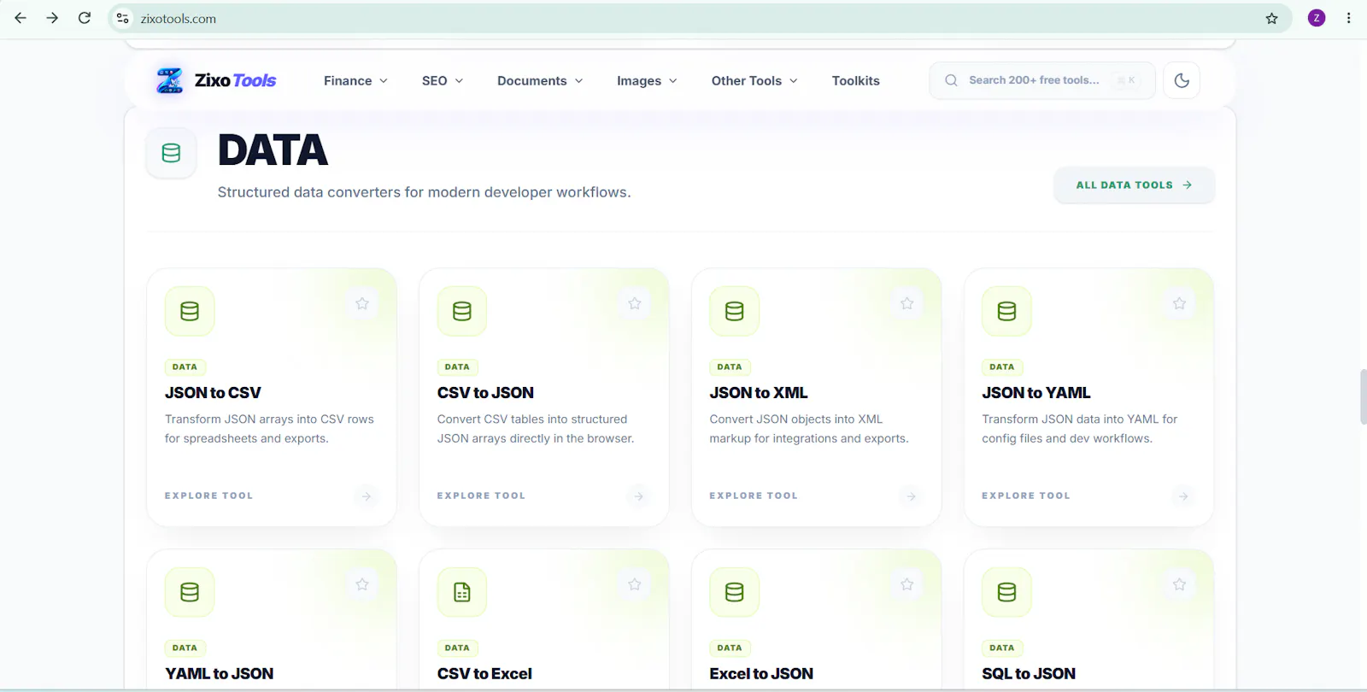
Task: Favorite the CSV to Excel tool
Action: (635, 584)
